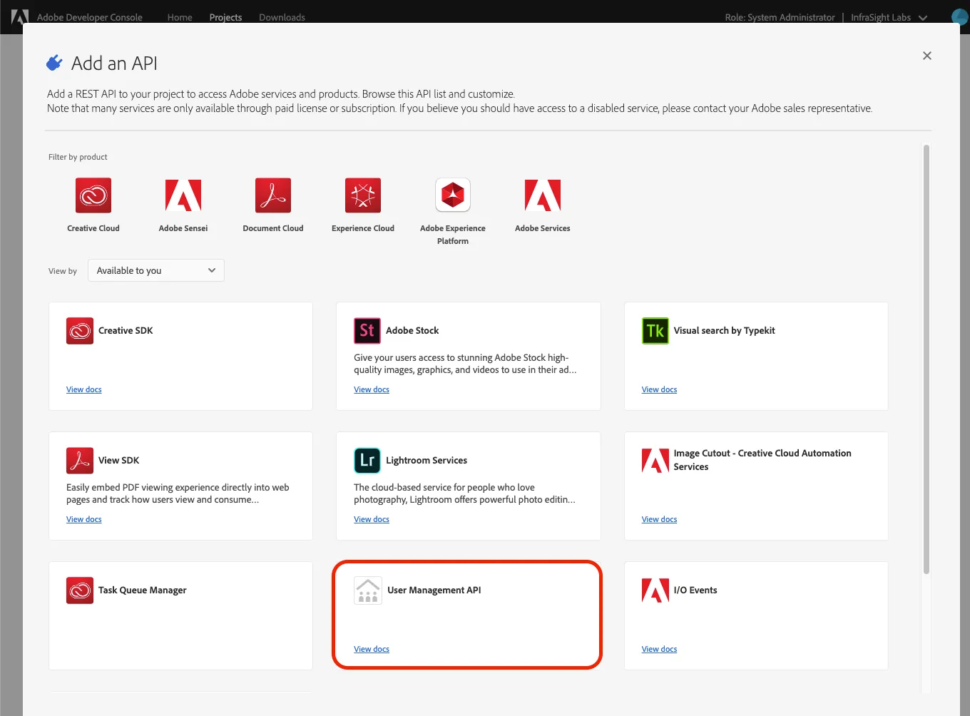Click the User Management API icon
The width and height of the screenshot is (970, 716).
click(x=368, y=590)
